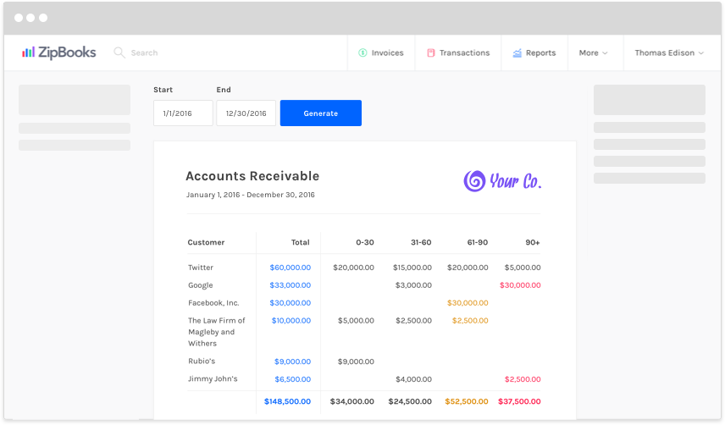725x425 pixels.
Task: Click the $24,500.00 column total
Action: click(410, 401)
